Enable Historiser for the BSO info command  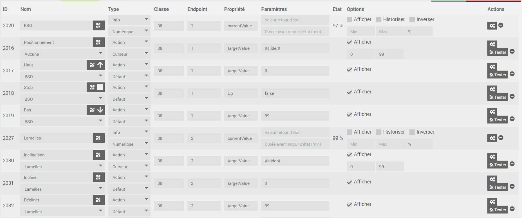pos(379,19)
